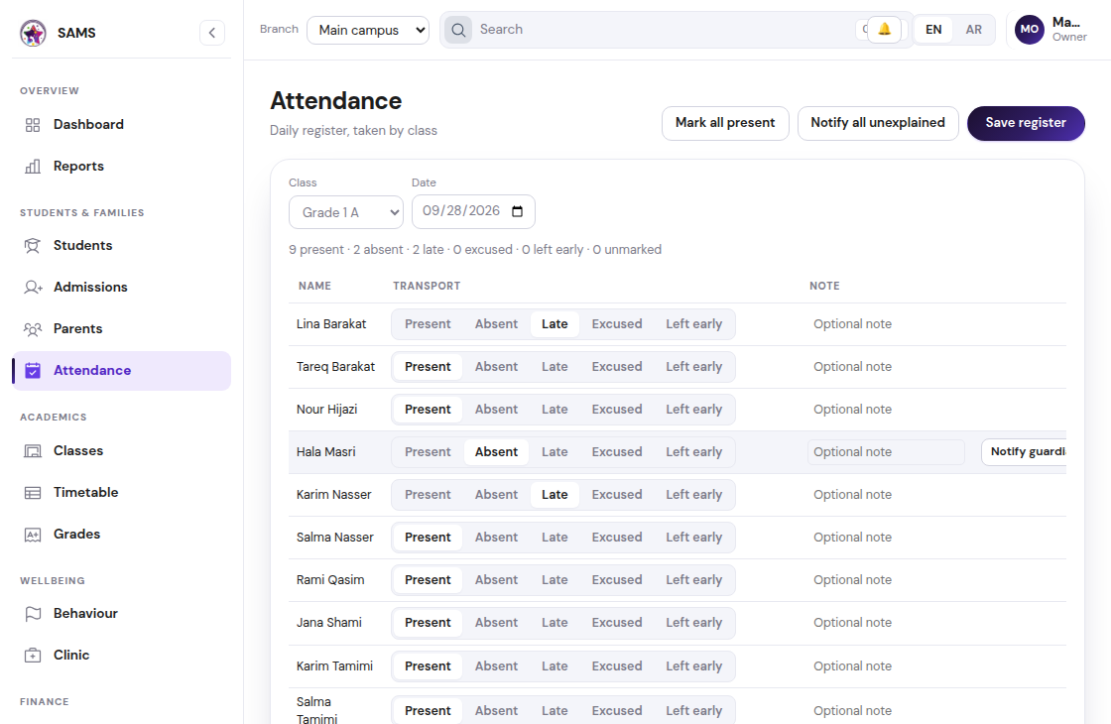This screenshot has height=724, width=1111.
Task: Mark Lina Barakat as Present
Action: (x=428, y=324)
